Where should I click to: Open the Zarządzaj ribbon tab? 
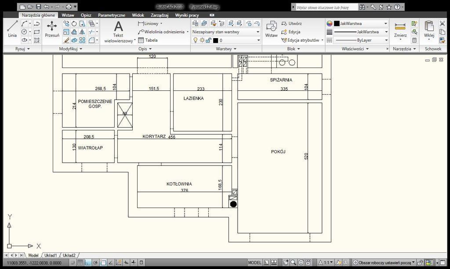click(159, 15)
